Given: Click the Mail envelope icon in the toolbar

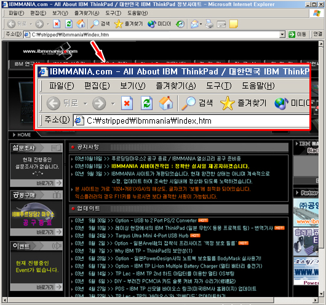Looking at the screenshot, I should (194, 24).
